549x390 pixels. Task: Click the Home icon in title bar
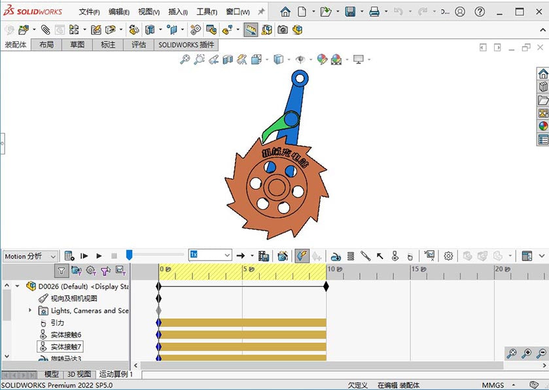[x=285, y=12]
